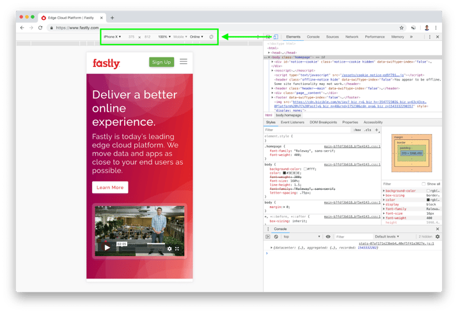The height and width of the screenshot is (313, 458).
Task: Open the Chrome three-dot menu
Action: pos(436,27)
